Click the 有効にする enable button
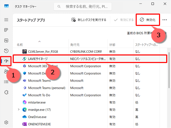 [x=124, y=20]
